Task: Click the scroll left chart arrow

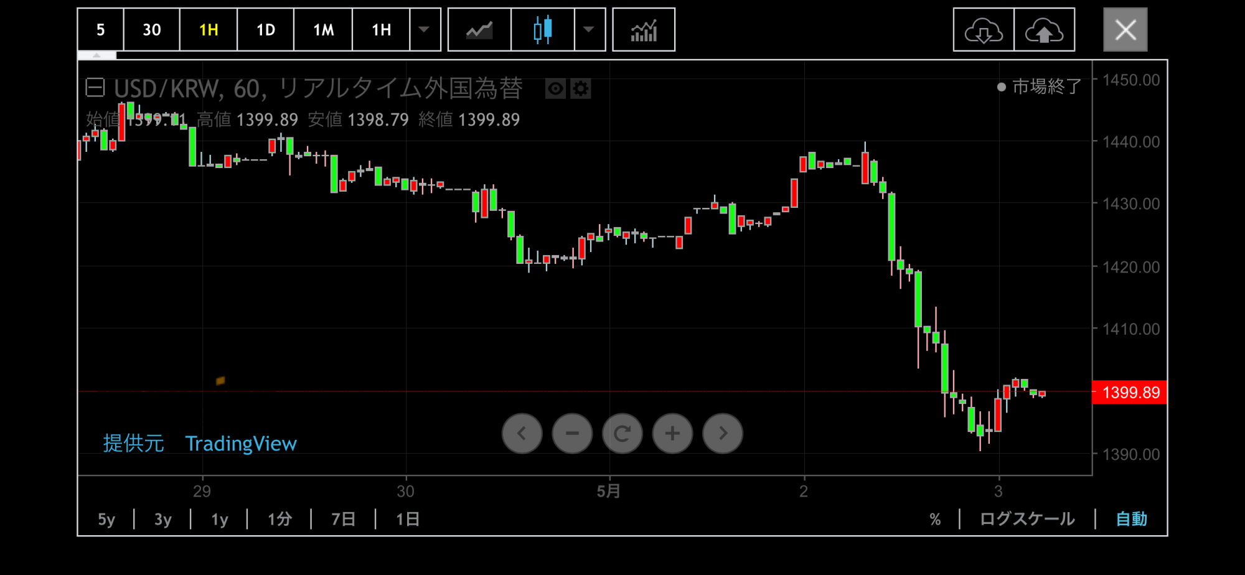Action: tap(522, 433)
